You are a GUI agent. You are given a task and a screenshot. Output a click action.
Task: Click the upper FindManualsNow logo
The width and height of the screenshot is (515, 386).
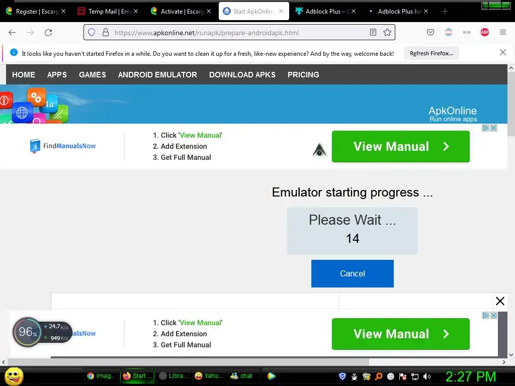click(x=63, y=146)
